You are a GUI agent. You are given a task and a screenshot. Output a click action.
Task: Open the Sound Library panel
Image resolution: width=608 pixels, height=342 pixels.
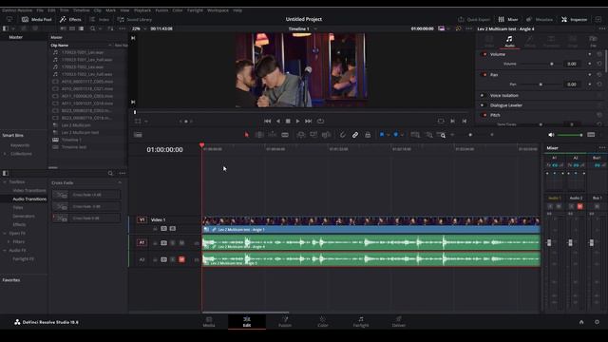click(135, 19)
